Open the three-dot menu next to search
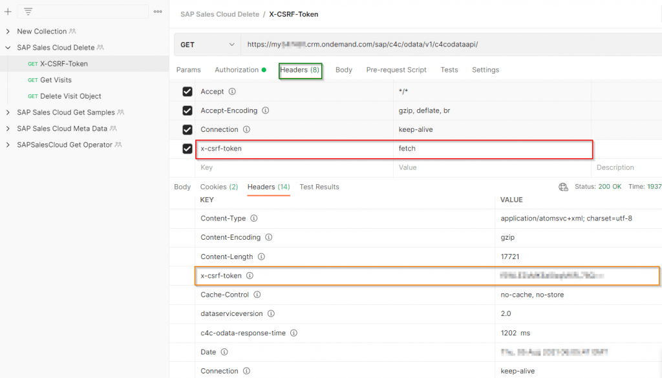The image size is (662, 378). tap(157, 11)
